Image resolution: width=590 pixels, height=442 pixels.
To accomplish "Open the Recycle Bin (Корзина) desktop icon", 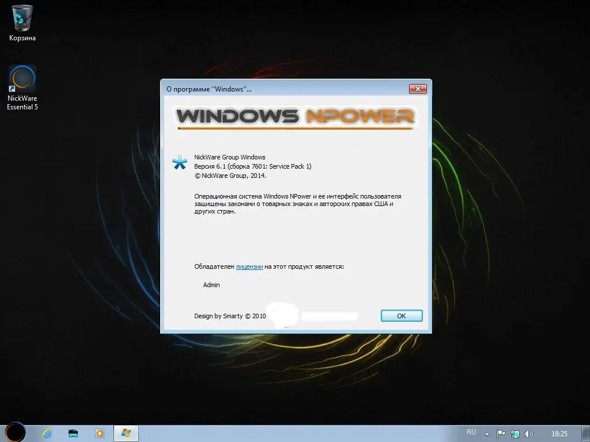I will coord(22,22).
